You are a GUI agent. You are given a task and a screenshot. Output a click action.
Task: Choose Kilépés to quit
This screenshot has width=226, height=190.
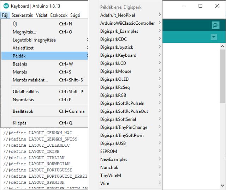[x=45, y=123]
